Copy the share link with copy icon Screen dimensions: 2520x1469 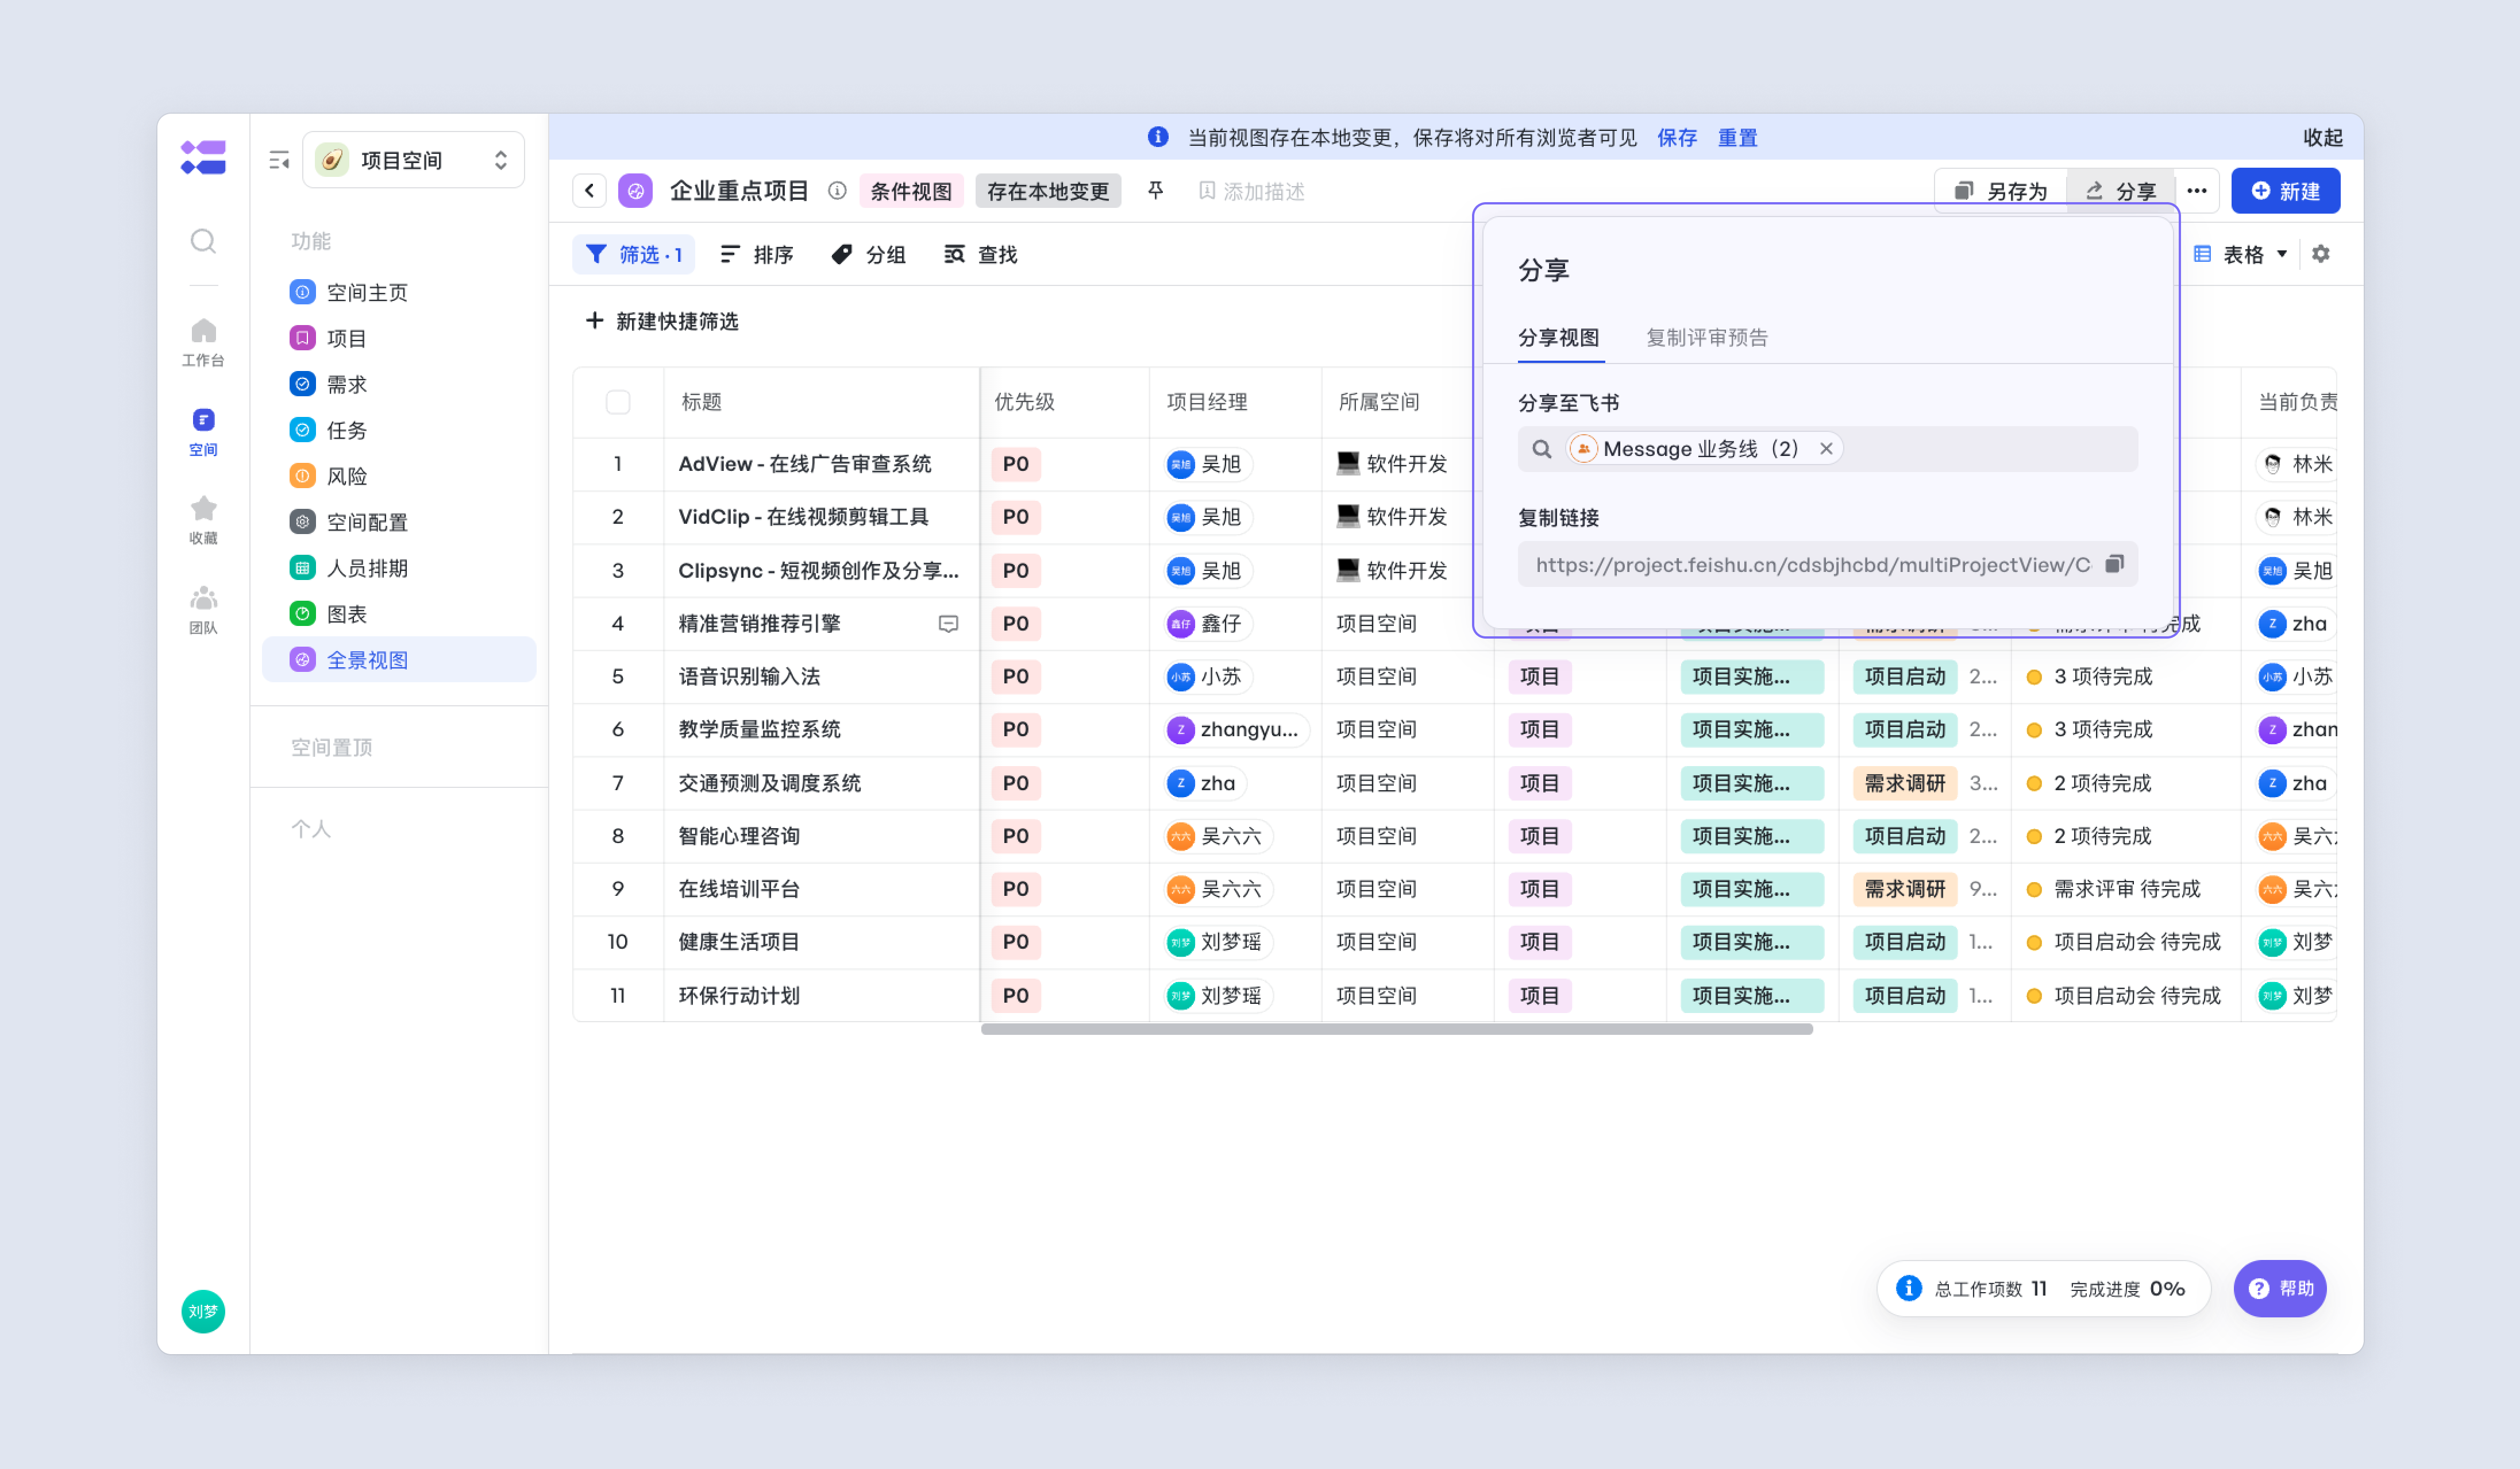pos(2114,563)
